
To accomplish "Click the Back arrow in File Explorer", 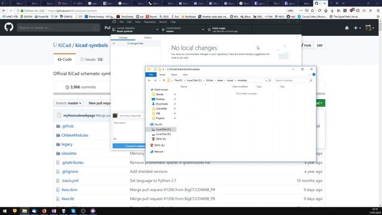I will point(149,81).
